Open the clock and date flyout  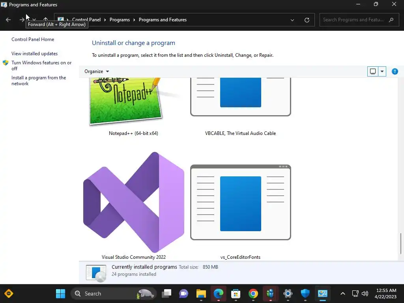(x=385, y=294)
